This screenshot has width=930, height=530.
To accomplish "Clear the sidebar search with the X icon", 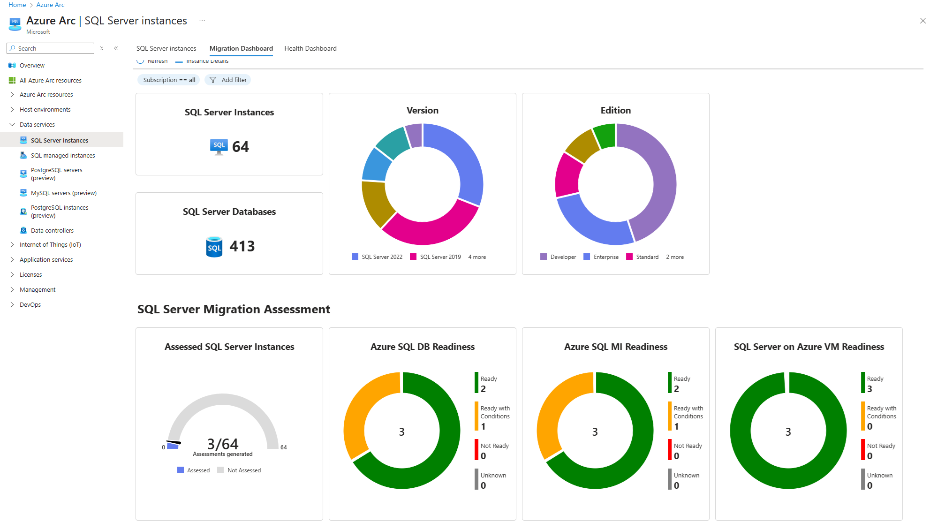I will 102,48.
